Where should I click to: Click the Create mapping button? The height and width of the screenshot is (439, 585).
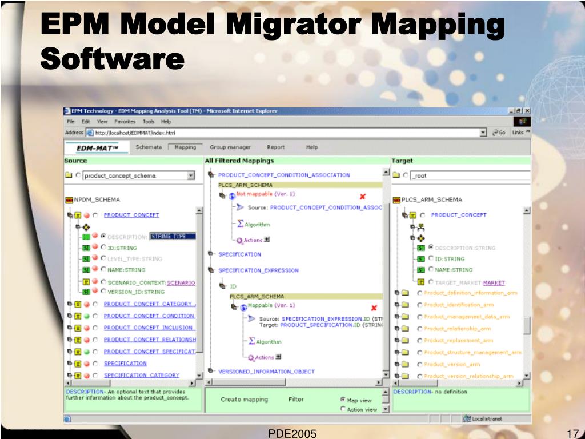click(244, 400)
